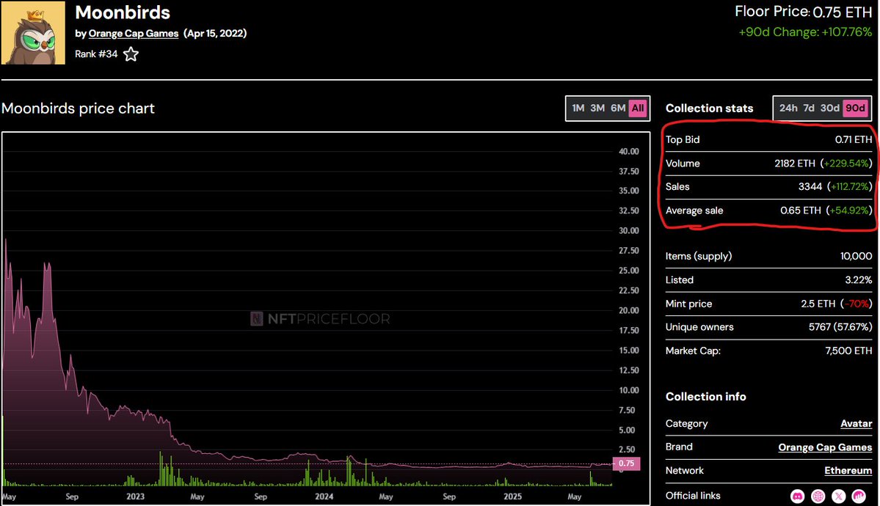Click the Collection stats heading
This screenshot has width=880, height=506.
[x=710, y=109]
